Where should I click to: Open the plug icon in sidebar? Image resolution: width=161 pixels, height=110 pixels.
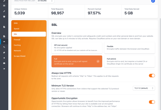4,52
